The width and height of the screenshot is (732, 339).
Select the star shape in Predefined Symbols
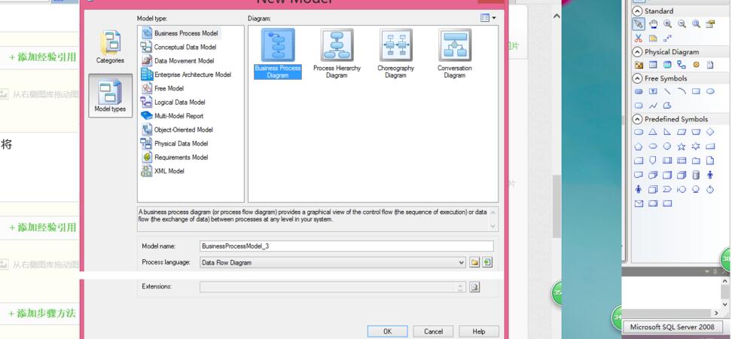(x=682, y=146)
